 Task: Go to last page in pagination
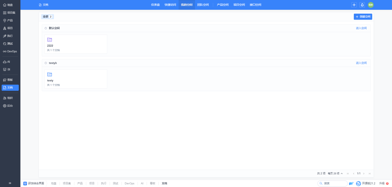[x=369, y=174]
